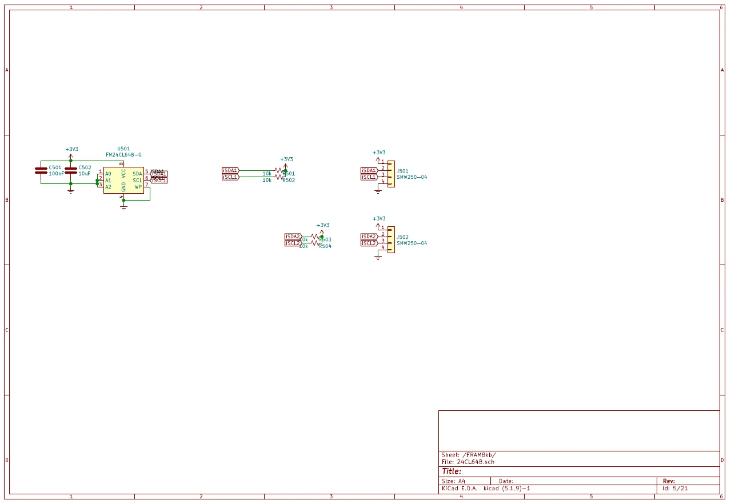731x504 pixels.
Task: Click the C501 reference text
Action: coord(55,167)
